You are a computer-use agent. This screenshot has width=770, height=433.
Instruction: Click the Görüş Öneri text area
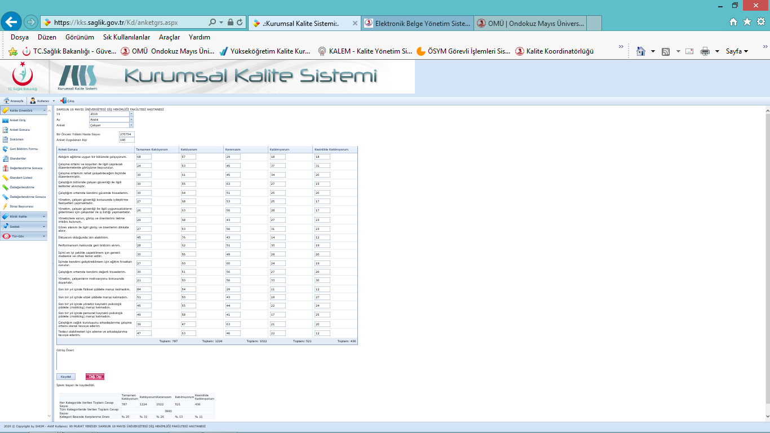point(207,361)
